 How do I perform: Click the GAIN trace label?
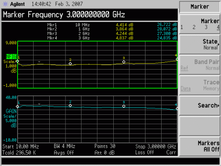click(11, 111)
